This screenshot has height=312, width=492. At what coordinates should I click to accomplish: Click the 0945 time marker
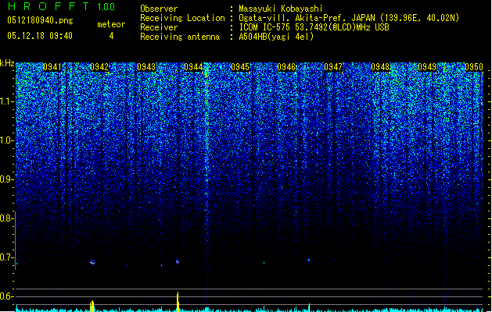coord(240,67)
